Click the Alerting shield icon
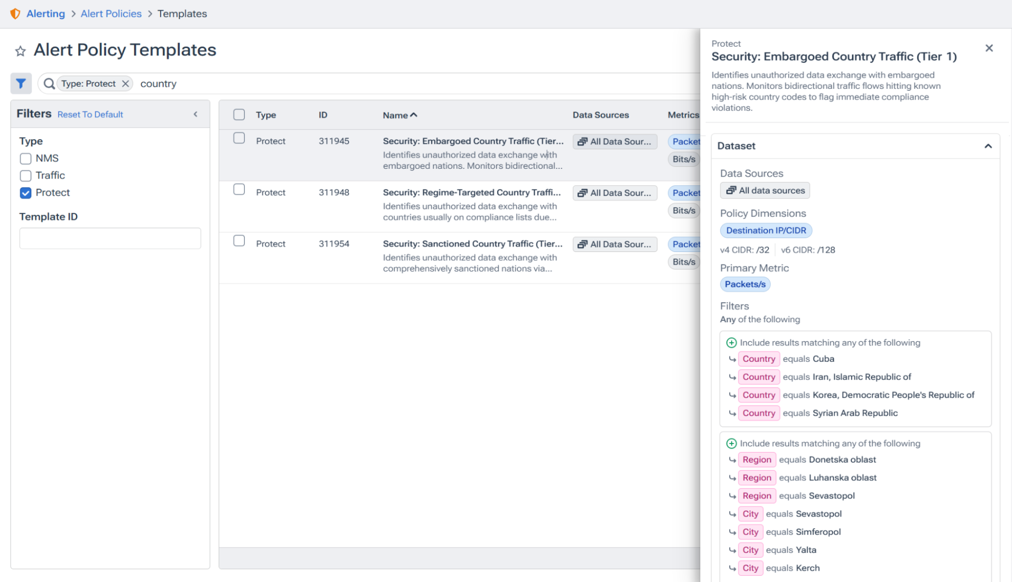 pos(15,14)
